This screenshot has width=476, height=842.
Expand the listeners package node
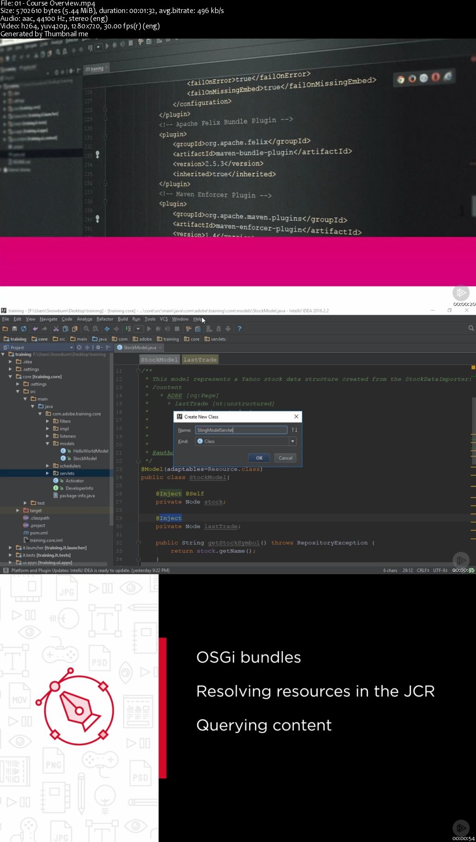pyautogui.click(x=47, y=436)
